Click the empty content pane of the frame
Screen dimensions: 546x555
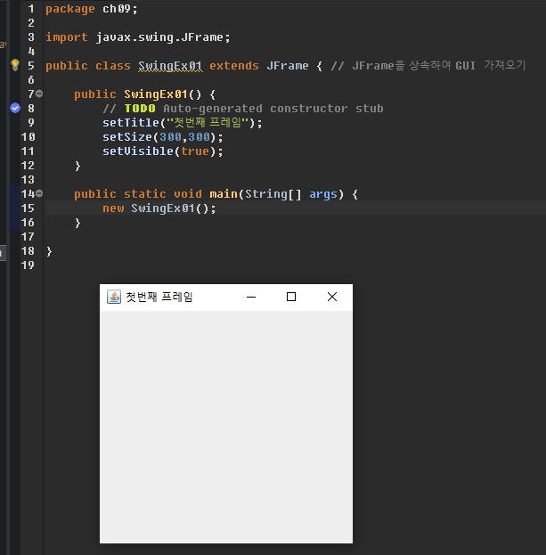coord(226,427)
